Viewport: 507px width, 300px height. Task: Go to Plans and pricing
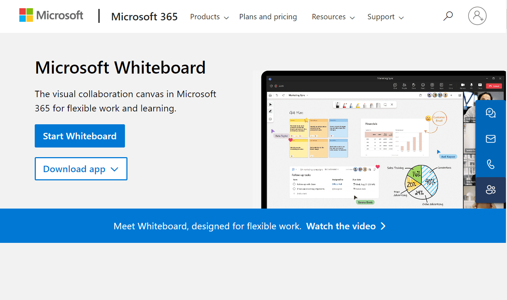click(x=268, y=17)
